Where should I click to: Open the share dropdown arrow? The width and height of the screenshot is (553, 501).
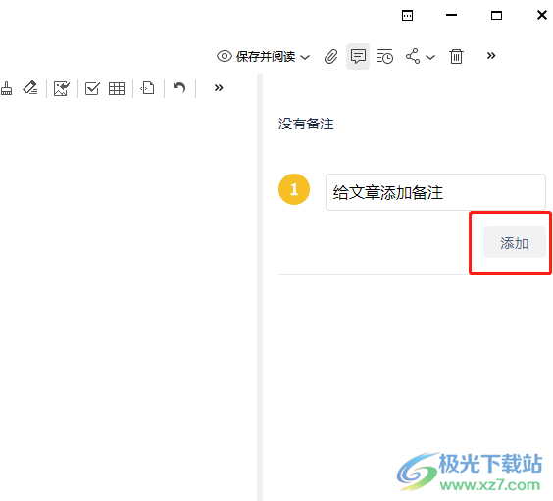(430, 57)
